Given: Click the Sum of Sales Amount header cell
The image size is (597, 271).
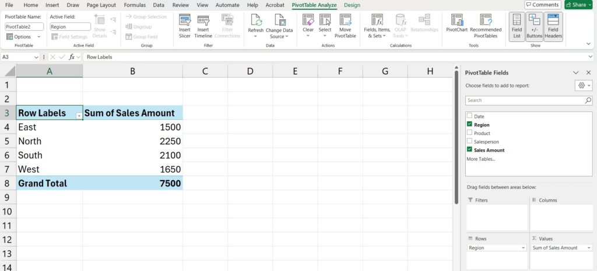Looking at the screenshot, I should [x=132, y=113].
